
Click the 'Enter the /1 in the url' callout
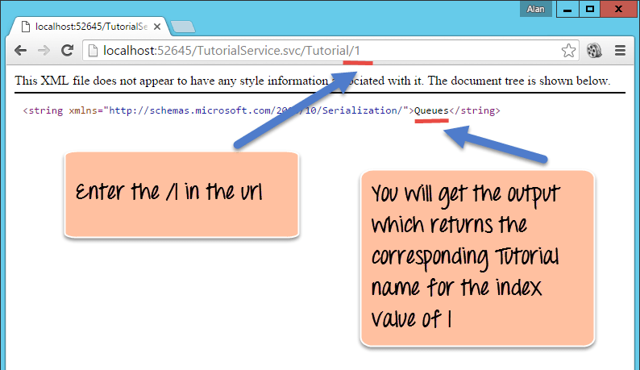point(181,194)
